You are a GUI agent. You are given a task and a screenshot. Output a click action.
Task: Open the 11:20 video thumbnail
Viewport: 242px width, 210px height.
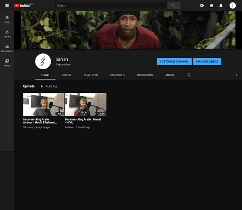pyautogui.click(x=86, y=104)
